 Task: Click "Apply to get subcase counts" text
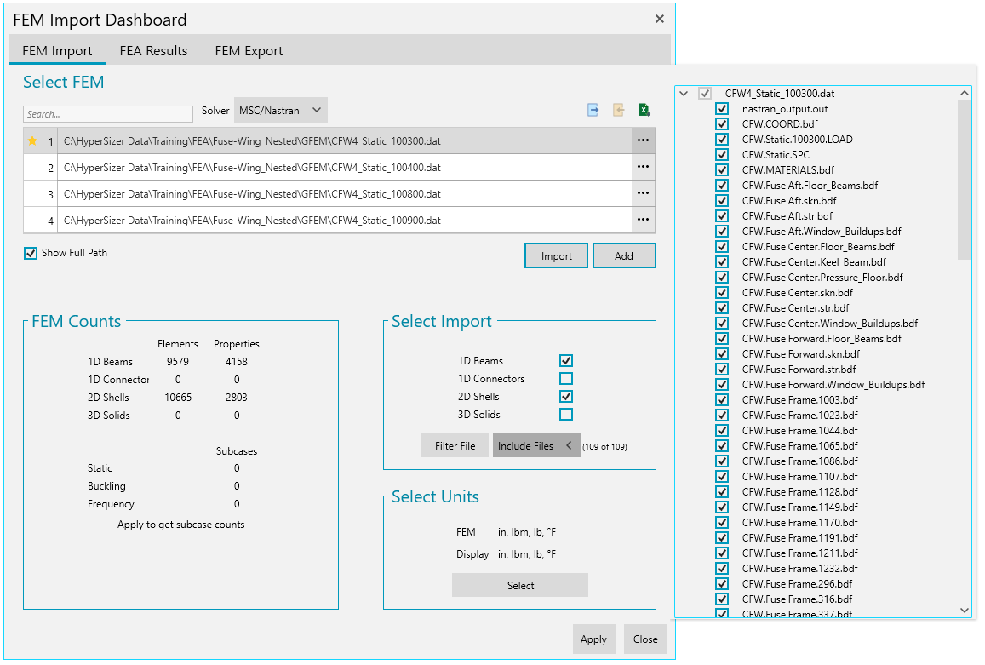pos(181,525)
